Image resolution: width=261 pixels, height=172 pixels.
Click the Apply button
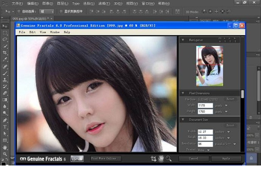tap(226, 159)
